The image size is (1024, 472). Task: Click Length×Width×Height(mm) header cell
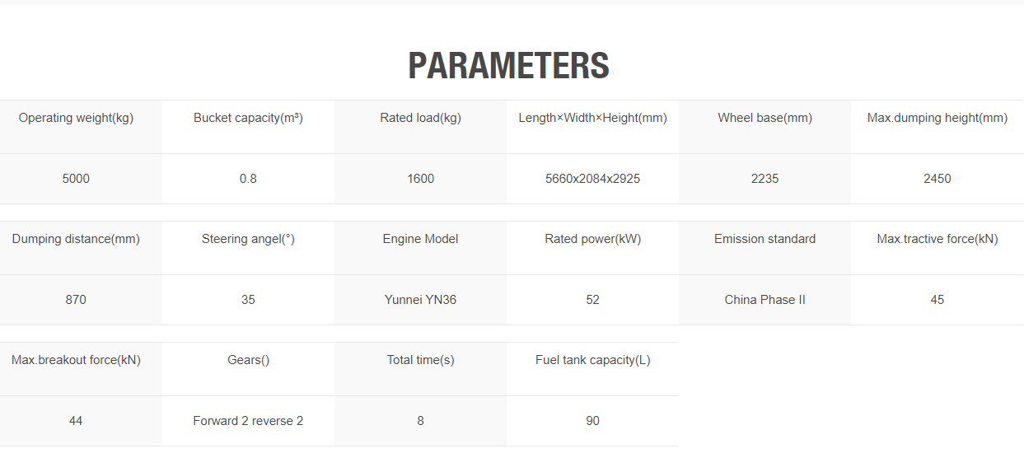592,127
